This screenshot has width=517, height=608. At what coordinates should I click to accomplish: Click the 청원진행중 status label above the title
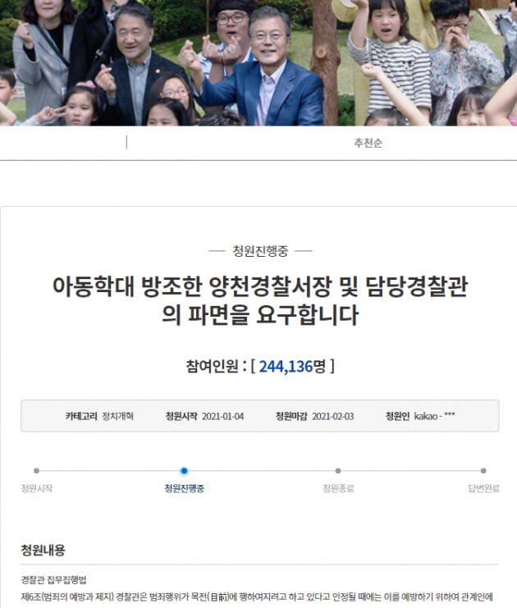click(260, 251)
